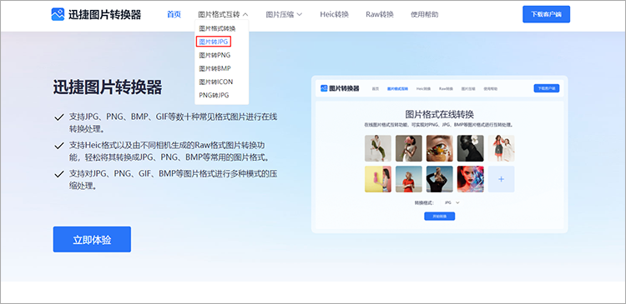Click preview thumbnail with yellow background
Viewport: 626px width, 304px height.
click(x=378, y=179)
